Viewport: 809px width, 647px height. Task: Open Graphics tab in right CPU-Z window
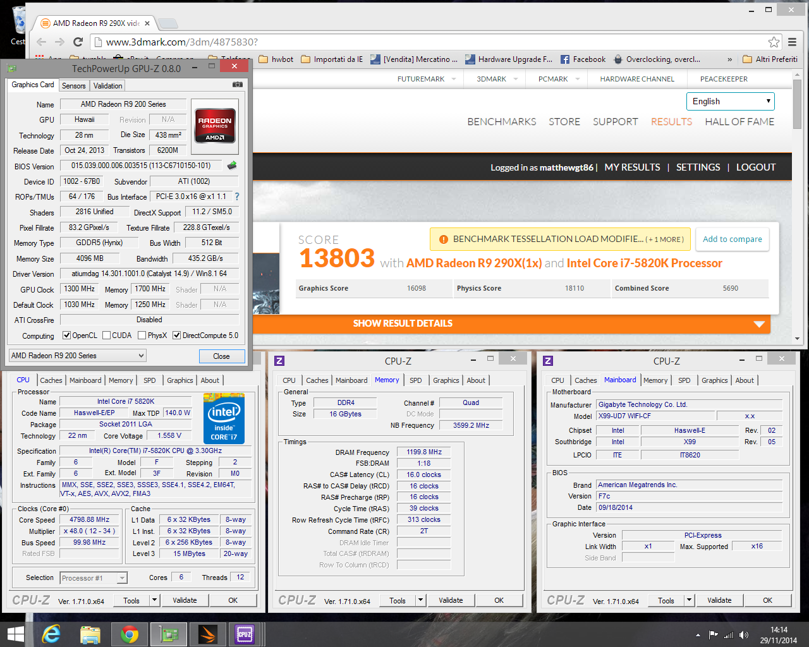(x=714, y=380)
